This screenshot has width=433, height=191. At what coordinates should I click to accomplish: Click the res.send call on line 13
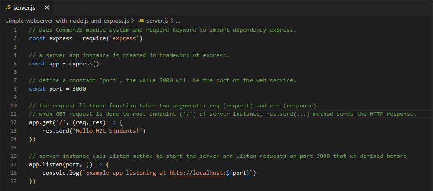click(57, 131)
